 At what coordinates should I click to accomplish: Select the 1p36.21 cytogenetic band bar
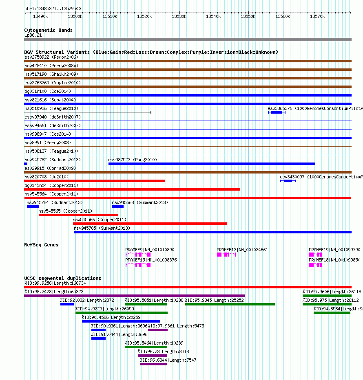pyautogui.click(x=188, y=40)
